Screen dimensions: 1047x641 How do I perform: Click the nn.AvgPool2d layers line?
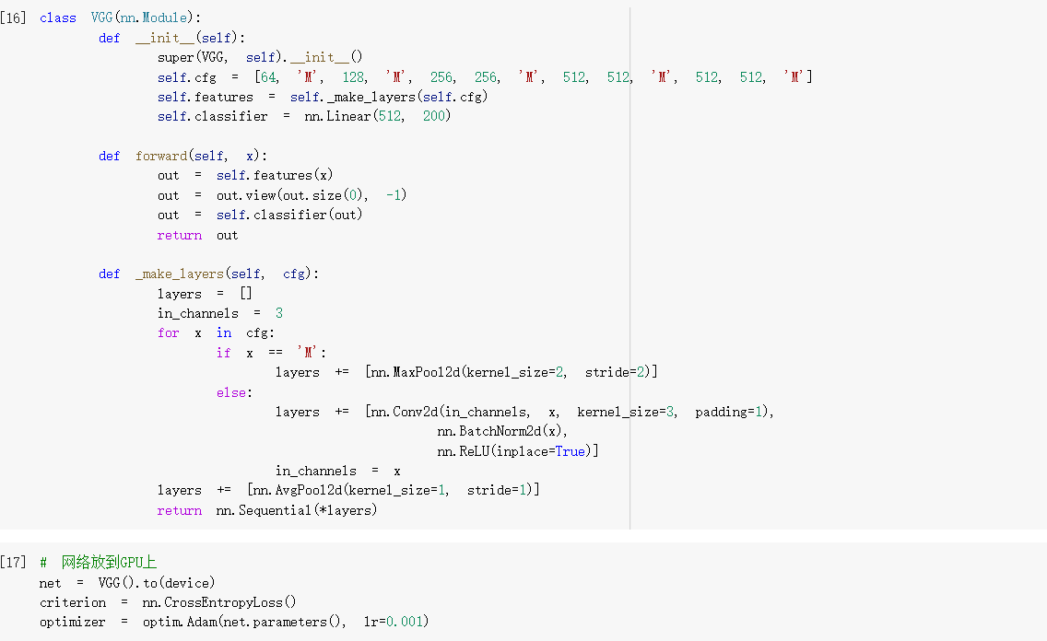[348, 490]
